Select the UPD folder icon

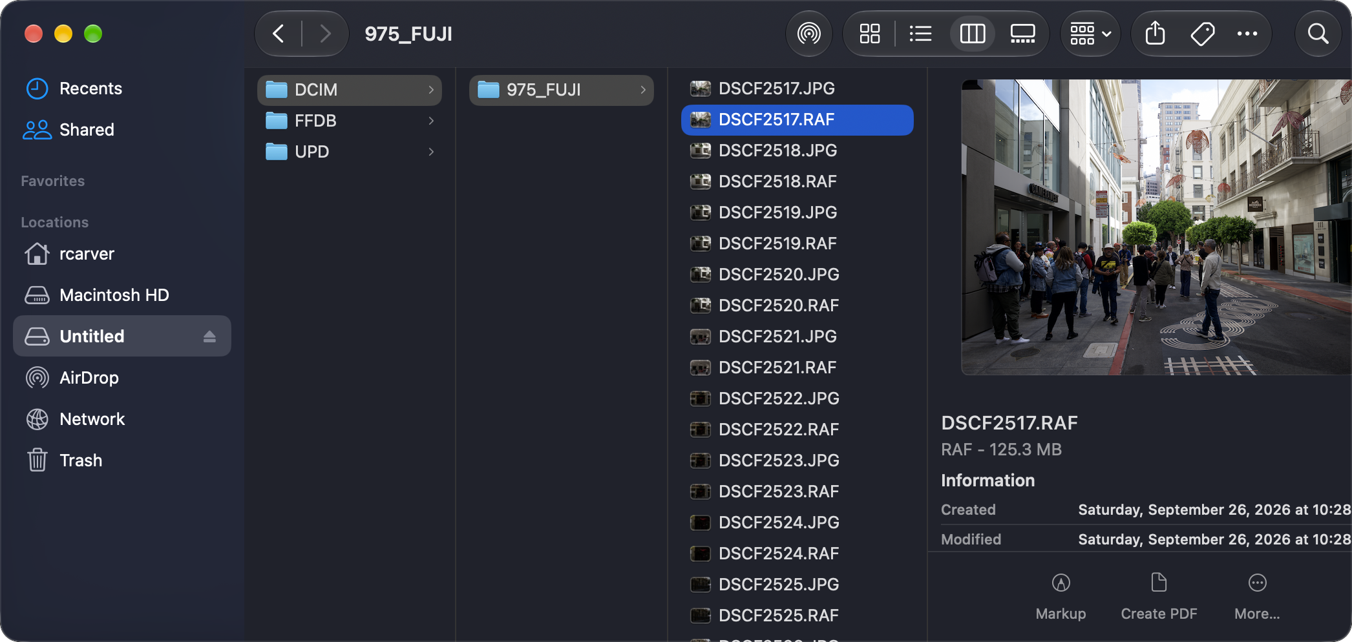click(x=277, y=152)
